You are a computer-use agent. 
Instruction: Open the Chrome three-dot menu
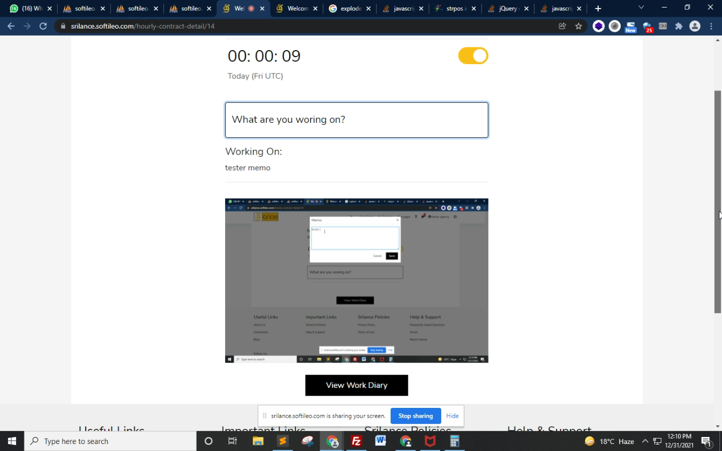pyautogui.click(x=711, y=26)
